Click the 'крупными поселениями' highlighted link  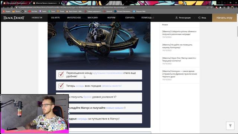click(x=108, y=73)
